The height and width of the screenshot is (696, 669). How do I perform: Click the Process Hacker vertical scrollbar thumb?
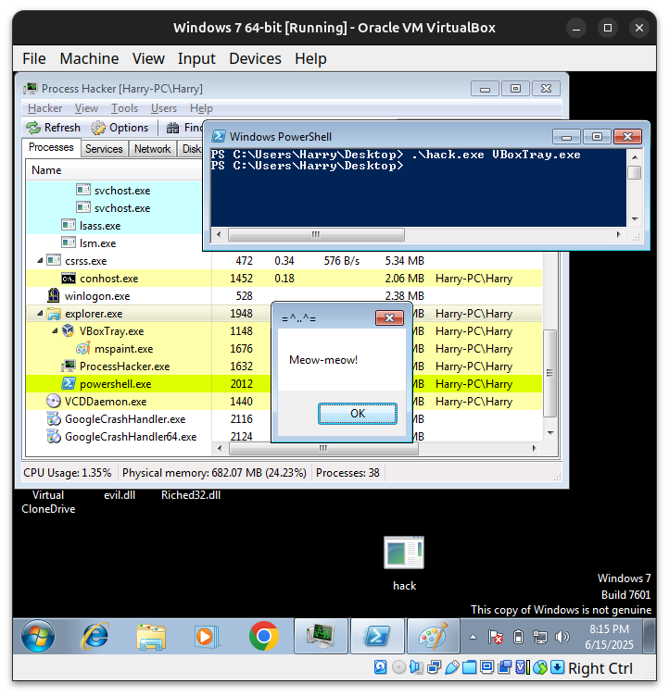pos(549,373)
